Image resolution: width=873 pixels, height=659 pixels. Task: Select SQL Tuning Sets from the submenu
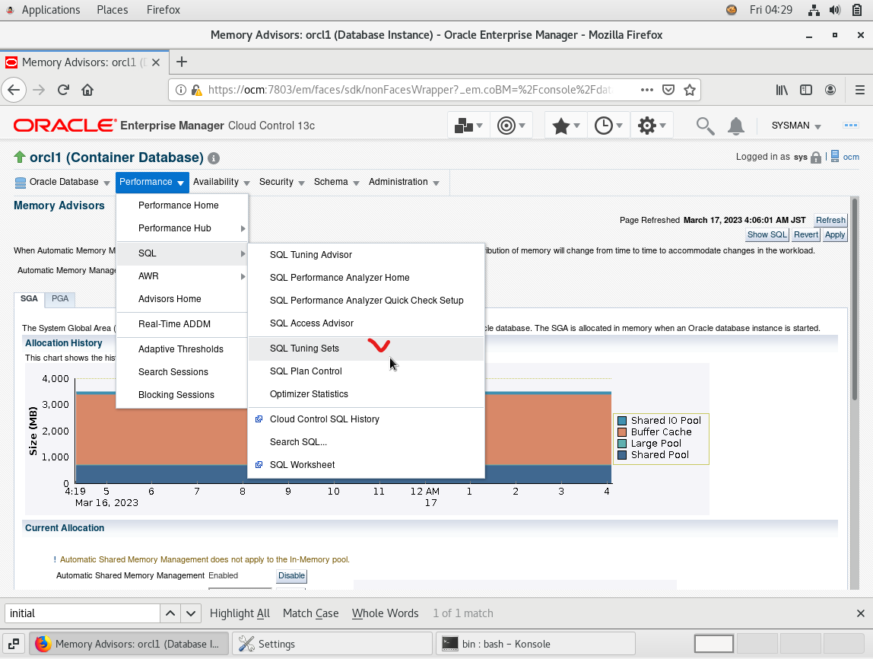coord(366,349)
